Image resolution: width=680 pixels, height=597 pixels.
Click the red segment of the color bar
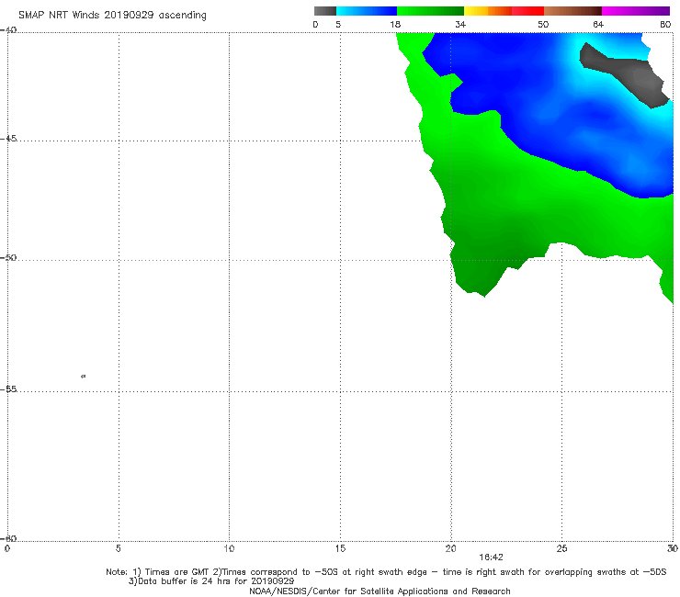point(527,11)
